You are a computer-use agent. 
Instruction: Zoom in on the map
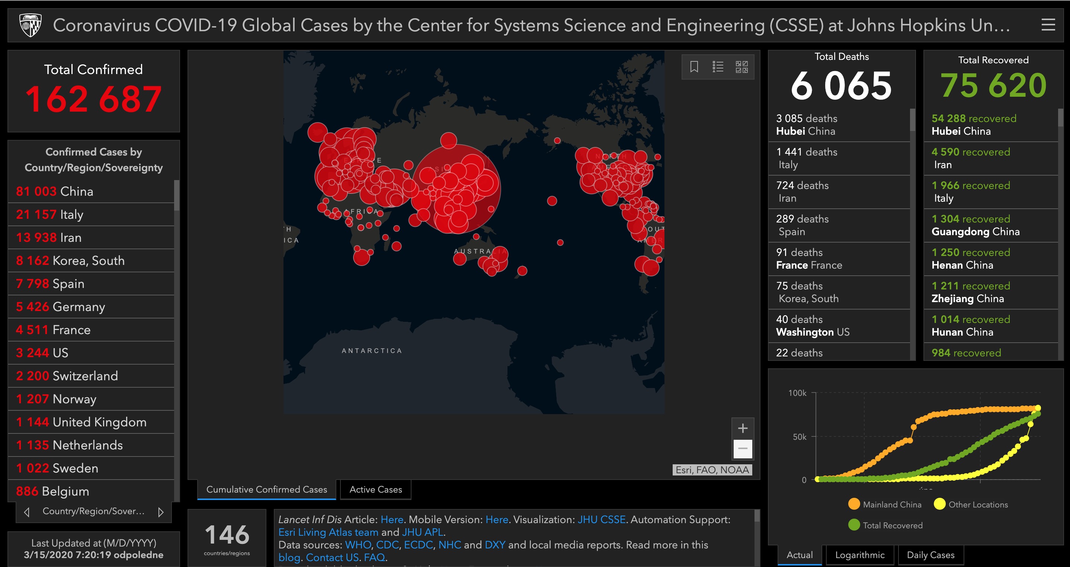[x=743, y=428]
